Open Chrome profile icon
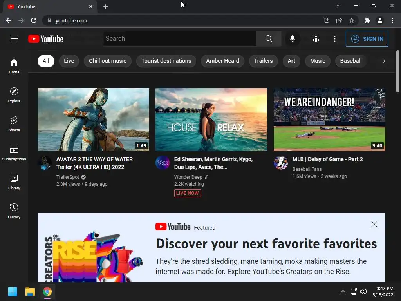Screen dimensions: 401x301 [380, 20]
